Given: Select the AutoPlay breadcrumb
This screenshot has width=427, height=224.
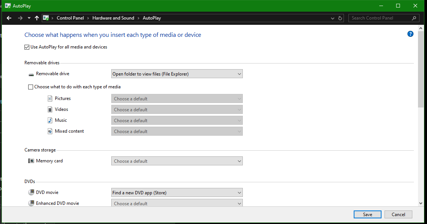Looking at the screenshot, I should coord(152,18).
